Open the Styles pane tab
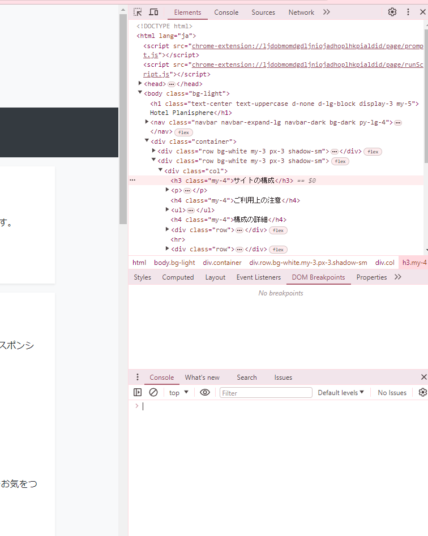This screenshot has width=428, height=536. 142,277
